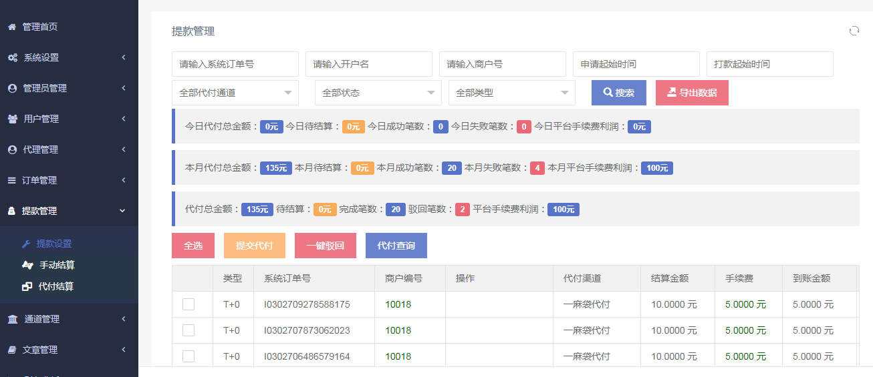Focus the 请输入系统订单号 input field
The width and height of the screenshot is (873, 377).
235,64
